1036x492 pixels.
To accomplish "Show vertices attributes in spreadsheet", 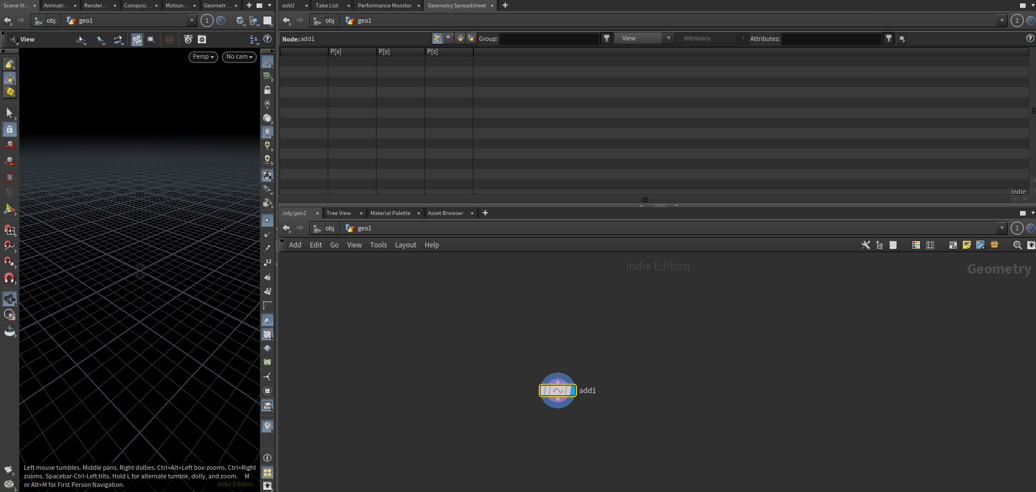I will (448, 38).
